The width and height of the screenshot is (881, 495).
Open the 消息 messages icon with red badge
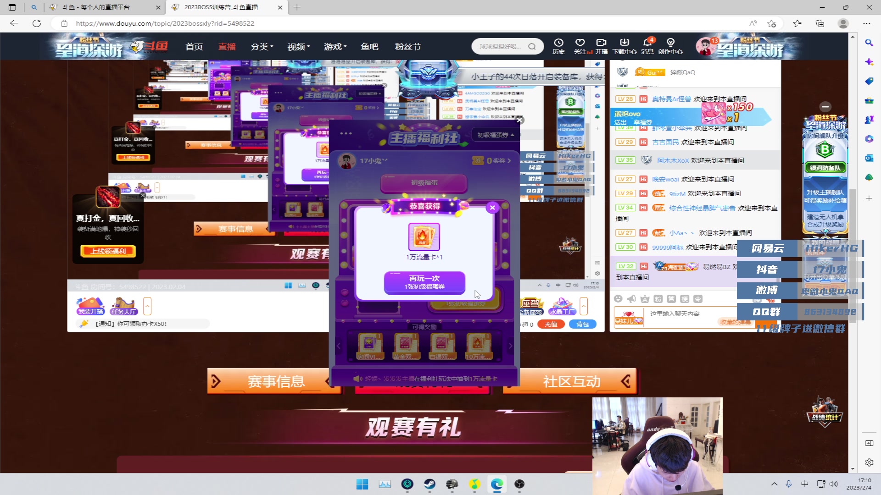tap(647, 46)
